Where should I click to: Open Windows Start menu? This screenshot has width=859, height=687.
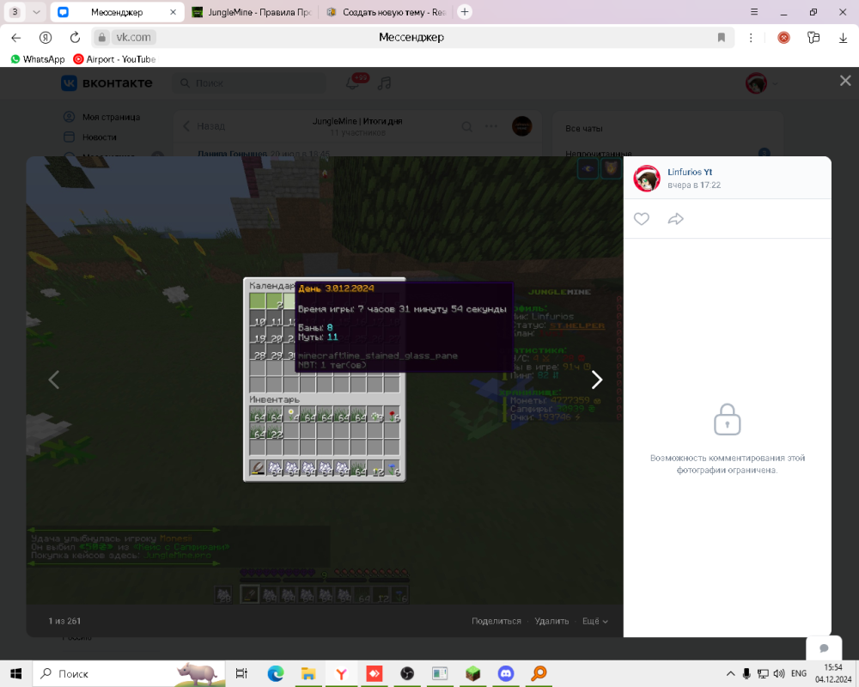pyautogui.click(x=15, y=673)
